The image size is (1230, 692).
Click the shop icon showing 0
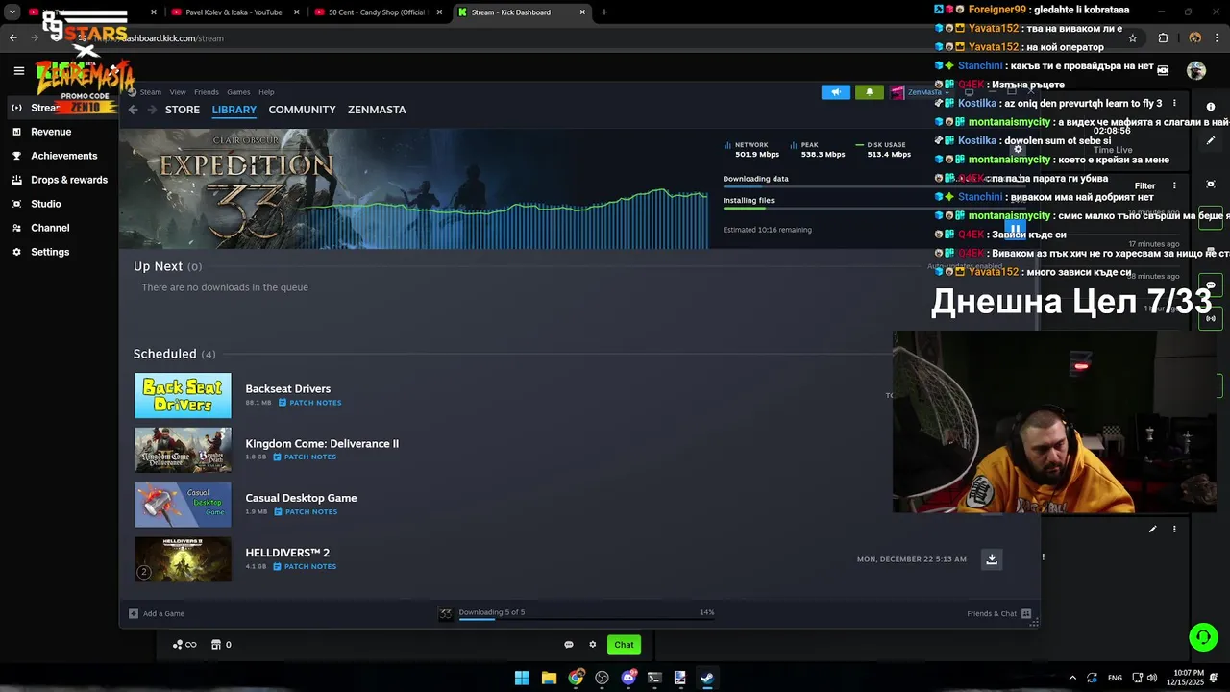click(x=216, y=645)
